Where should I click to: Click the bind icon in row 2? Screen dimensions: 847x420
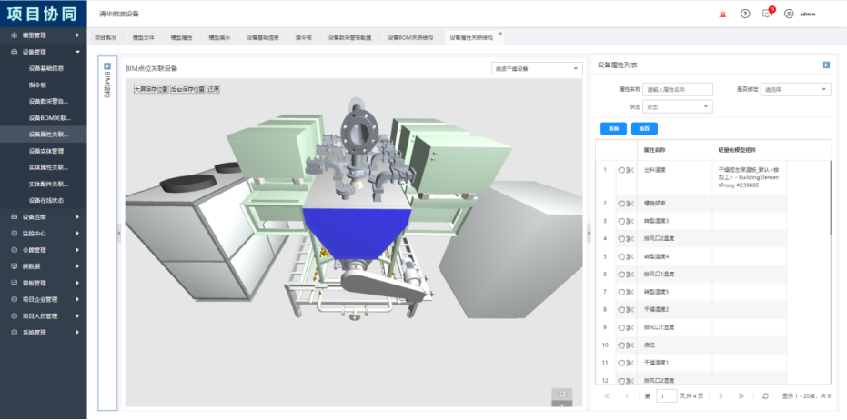click(621, 204)
